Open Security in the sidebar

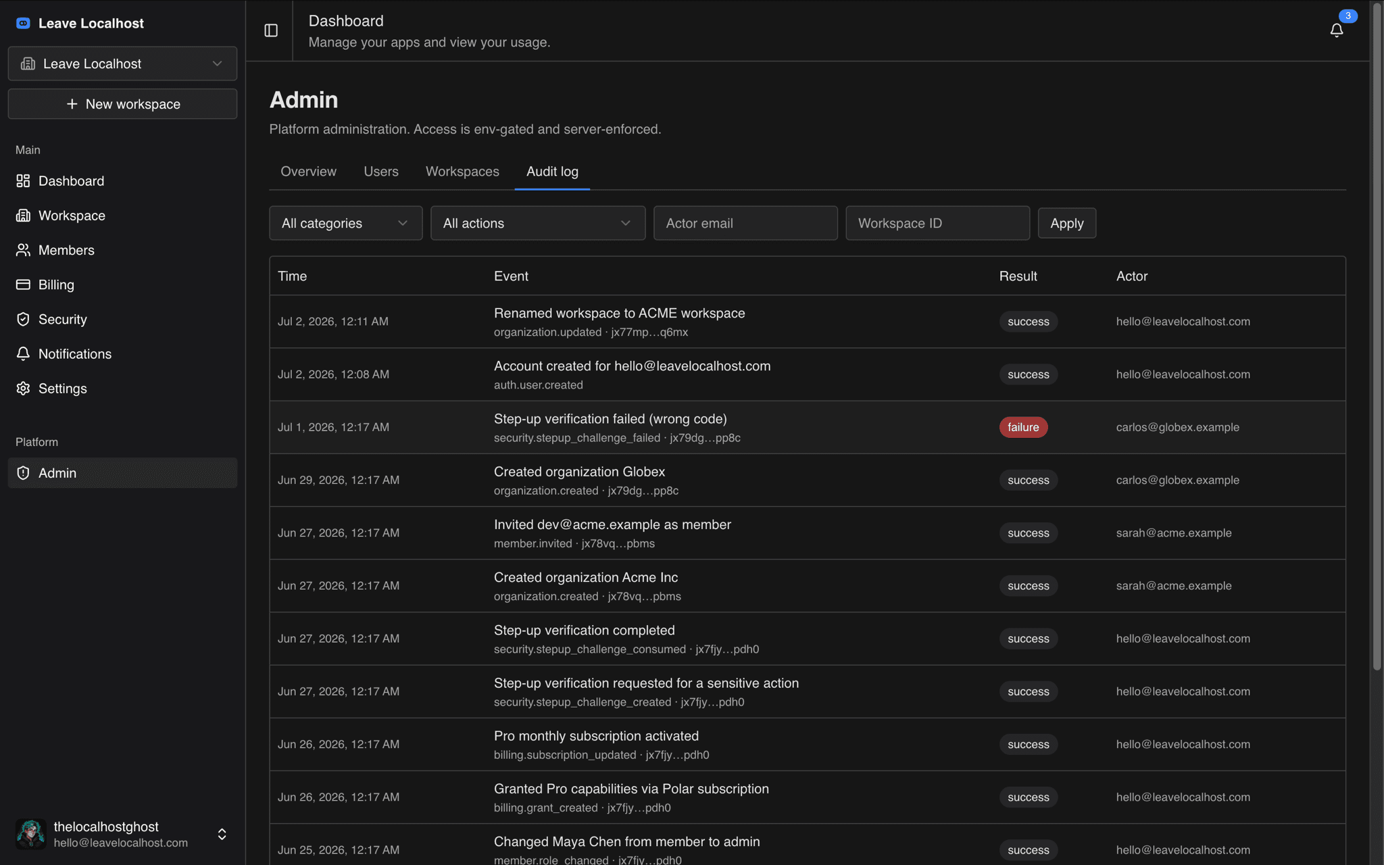point(122,319)
